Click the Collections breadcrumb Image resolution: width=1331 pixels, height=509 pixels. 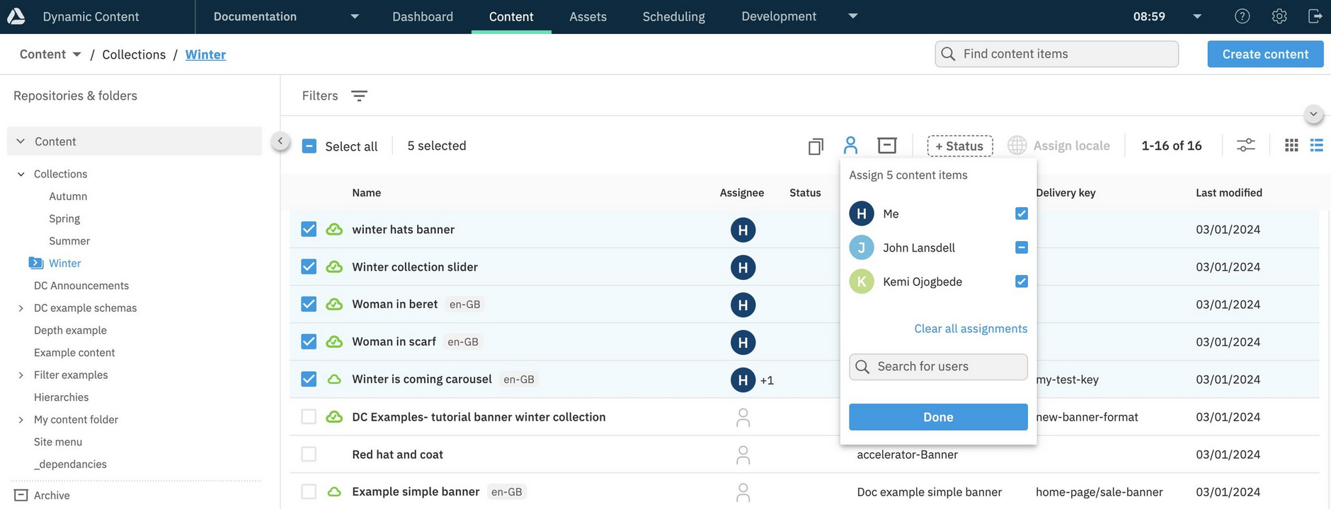pos(134,54)
